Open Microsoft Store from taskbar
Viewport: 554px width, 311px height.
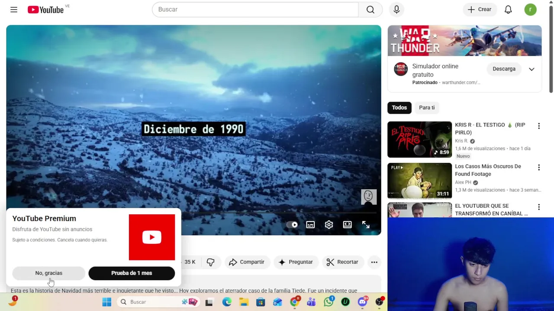coord(261,302)
